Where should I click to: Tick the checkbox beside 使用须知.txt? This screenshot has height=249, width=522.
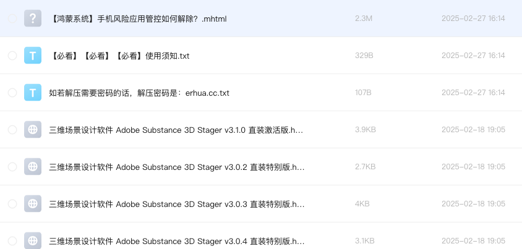point(12,56)
